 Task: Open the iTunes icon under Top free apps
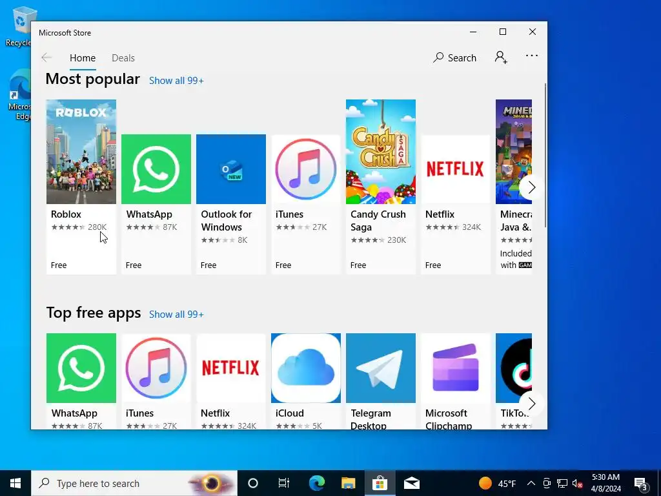(x=156, y=368)
